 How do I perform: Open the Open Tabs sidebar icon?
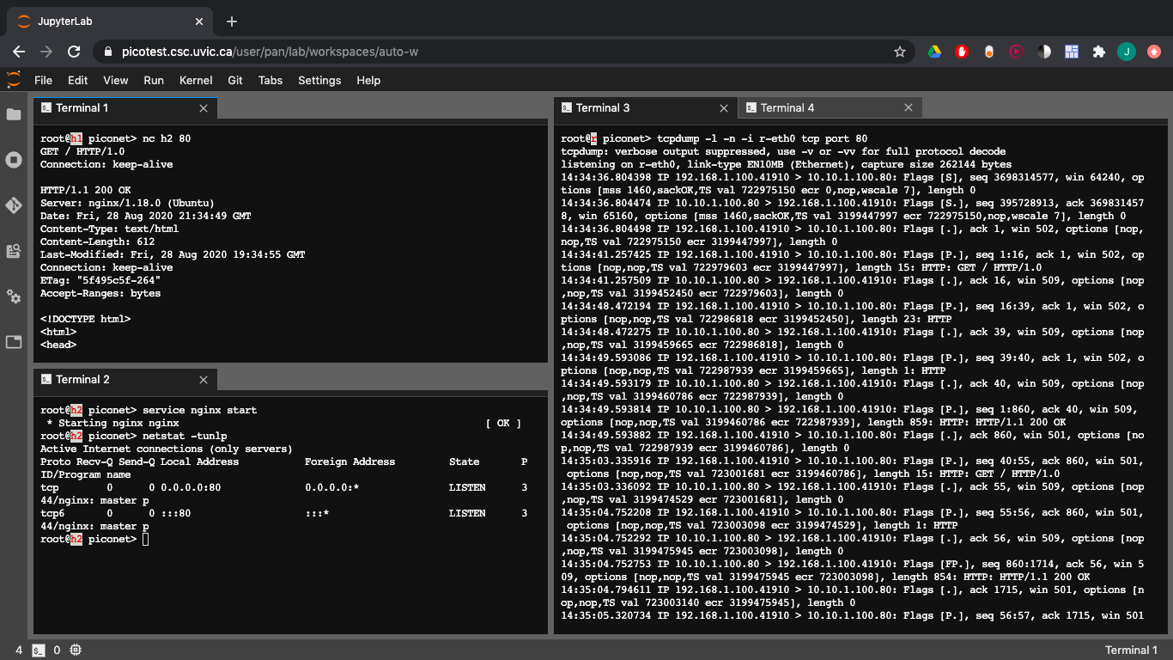tap(14, 342)
